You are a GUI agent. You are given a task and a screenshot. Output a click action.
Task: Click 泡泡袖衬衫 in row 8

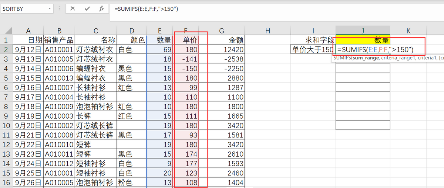(96, 107)
